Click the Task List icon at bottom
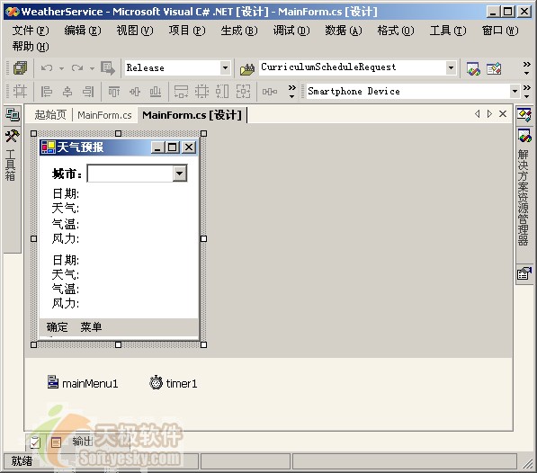 point(35,442)
